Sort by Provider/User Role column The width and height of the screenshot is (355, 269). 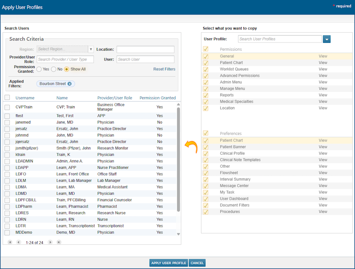115,98
